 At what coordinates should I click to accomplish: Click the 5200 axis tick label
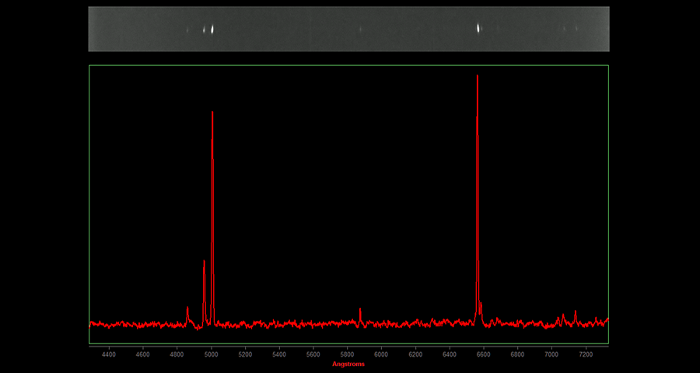pyautogui.click(x=245, y=354)
